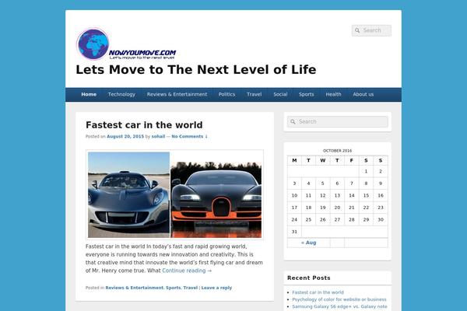The width and height of the screenshot is (467, 311).
Task: Focus the header Search field
Action: pyautogui.click(x=371, y=30)
